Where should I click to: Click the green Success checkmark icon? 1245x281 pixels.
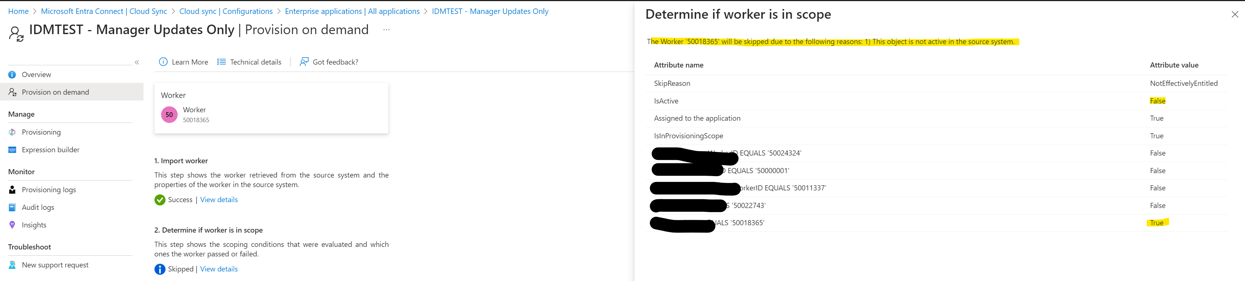[x=160, y=200]
